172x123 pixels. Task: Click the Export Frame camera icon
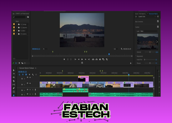pos(100,59)
